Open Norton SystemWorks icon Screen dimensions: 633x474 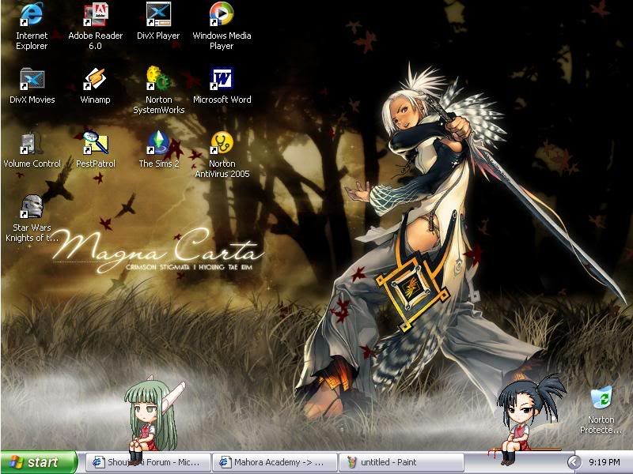[x=158, y=79]
